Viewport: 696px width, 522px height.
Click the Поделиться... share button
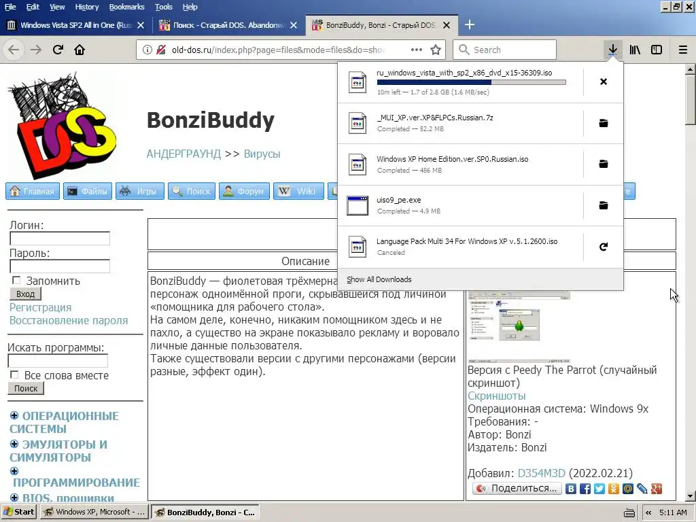[x=517, y=488]
